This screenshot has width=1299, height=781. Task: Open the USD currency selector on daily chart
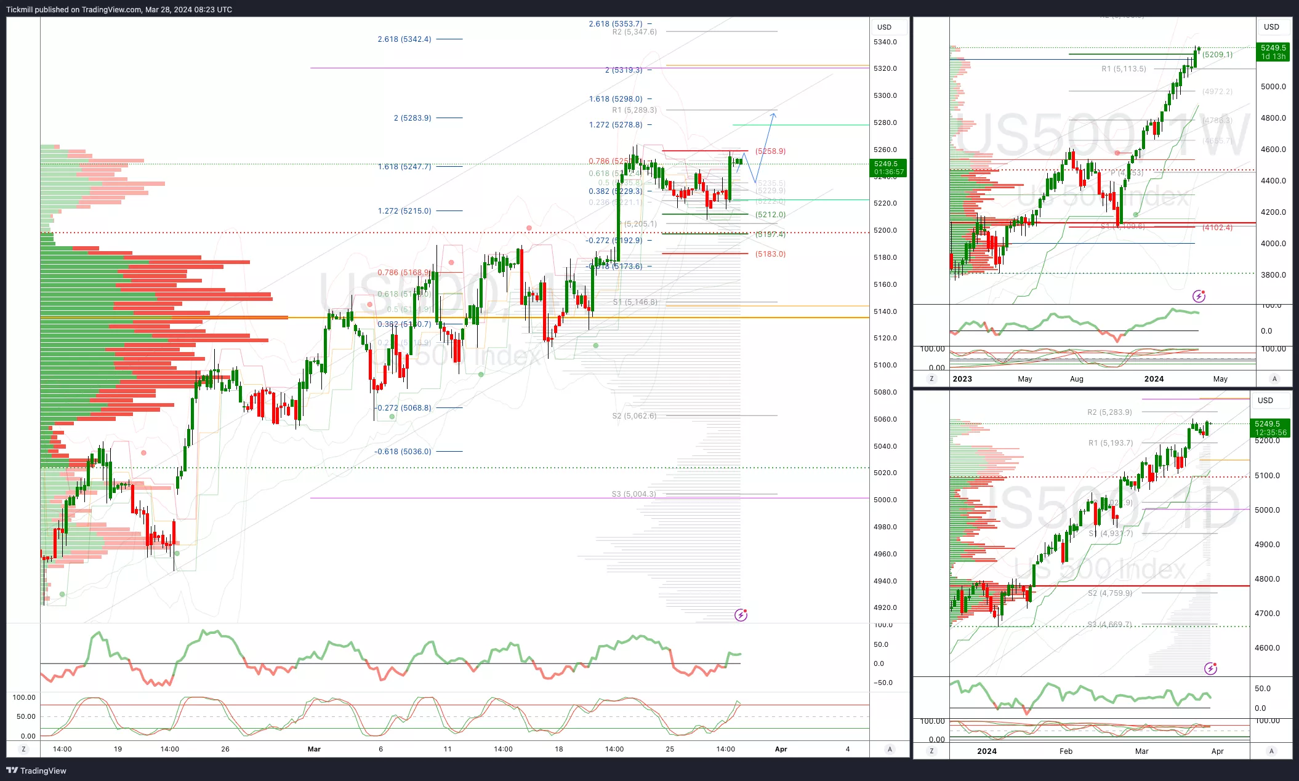pos(1265,401)
